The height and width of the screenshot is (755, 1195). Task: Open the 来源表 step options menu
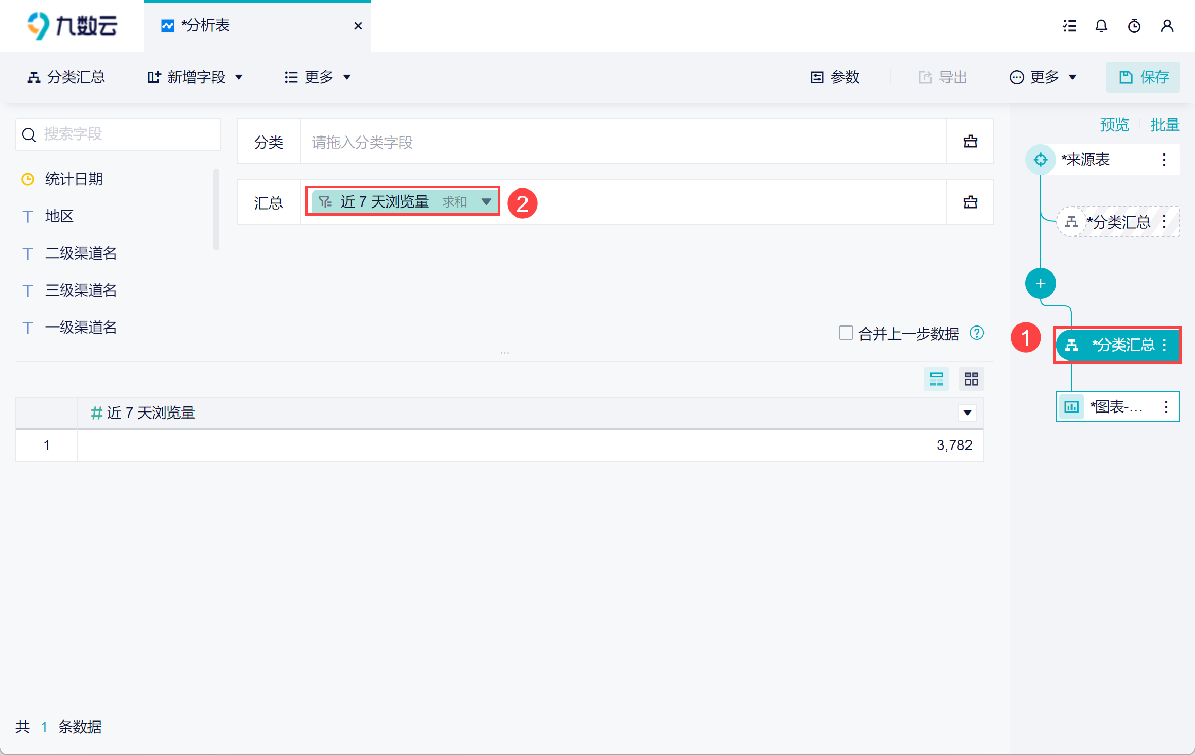point(1164,160)
